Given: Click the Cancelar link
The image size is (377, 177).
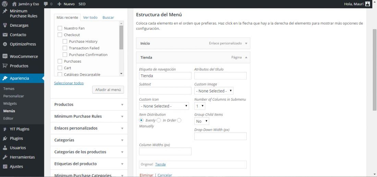Looking at the screenshot, I should click(x=165, y=175).
